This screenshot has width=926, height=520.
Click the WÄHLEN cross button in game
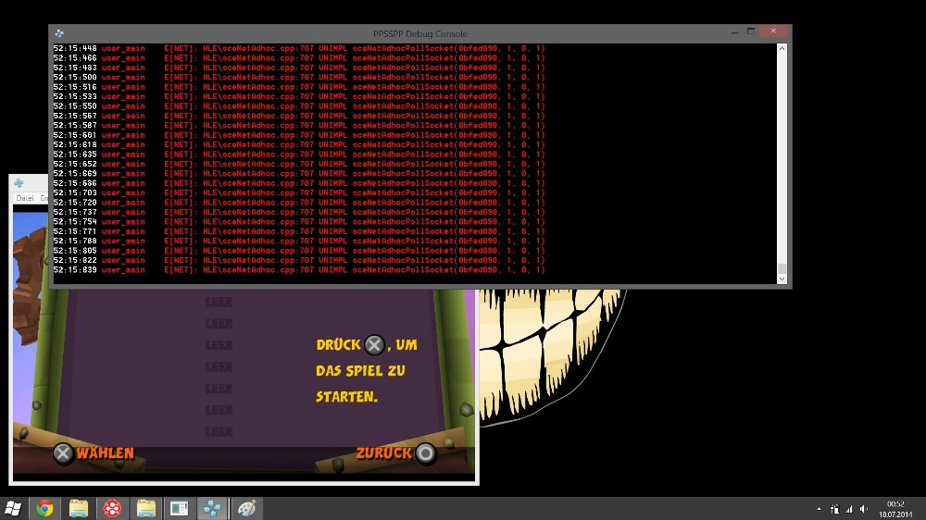point(63,453)
